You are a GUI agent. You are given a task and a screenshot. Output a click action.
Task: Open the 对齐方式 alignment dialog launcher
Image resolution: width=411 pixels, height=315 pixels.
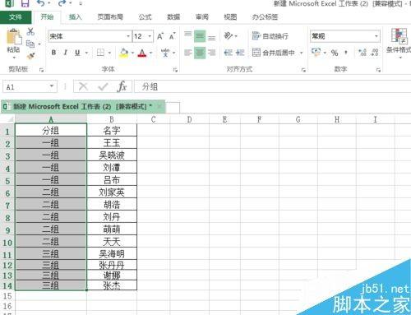[303, 70]
